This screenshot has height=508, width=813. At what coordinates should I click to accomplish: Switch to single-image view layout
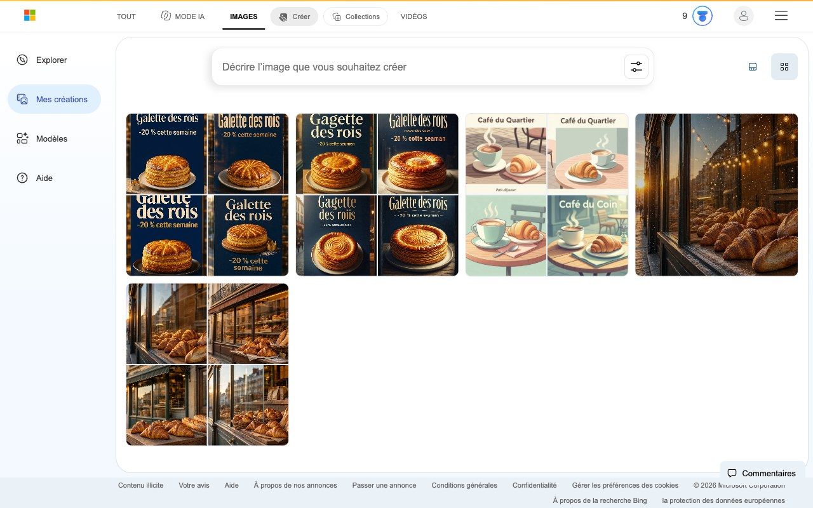tap(753, 67)
